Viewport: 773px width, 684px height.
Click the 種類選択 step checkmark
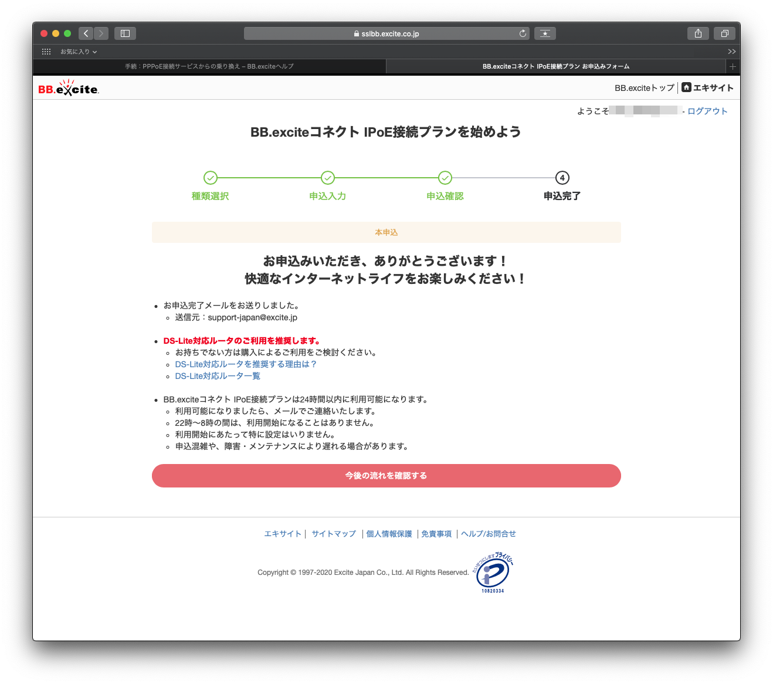click(211, 178)
